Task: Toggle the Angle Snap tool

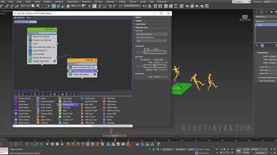Action: click(105, 6)
